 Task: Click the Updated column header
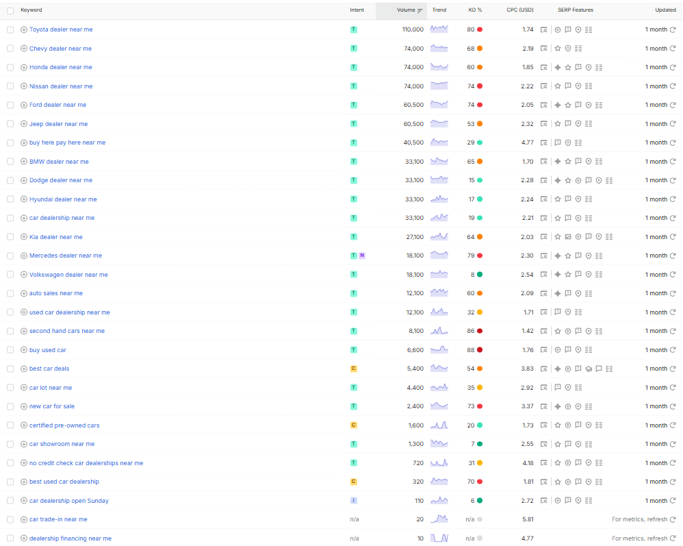click(x=666, y=10)
